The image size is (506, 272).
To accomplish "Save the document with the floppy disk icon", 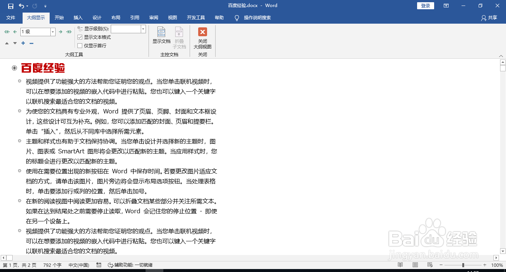I will 11,6.
